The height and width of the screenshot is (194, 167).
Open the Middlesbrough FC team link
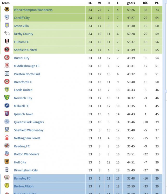(27, 66)
